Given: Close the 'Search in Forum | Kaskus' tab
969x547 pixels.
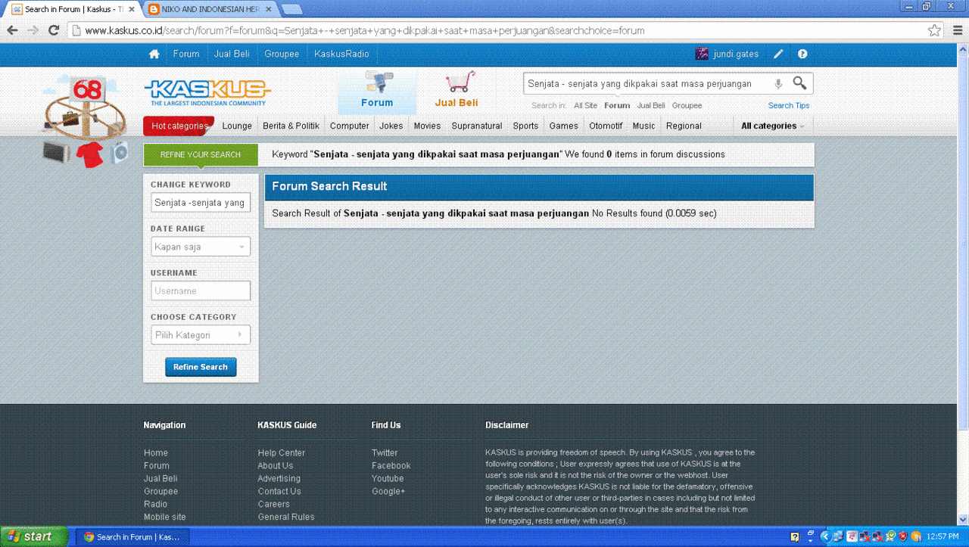Looking at the screenshot, I should coord(132,10).
